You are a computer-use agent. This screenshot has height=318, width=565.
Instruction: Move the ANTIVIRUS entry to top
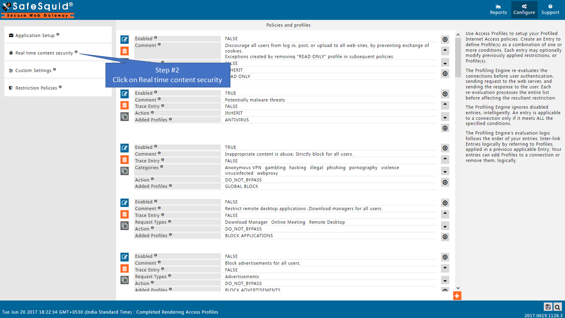[445, 94]
